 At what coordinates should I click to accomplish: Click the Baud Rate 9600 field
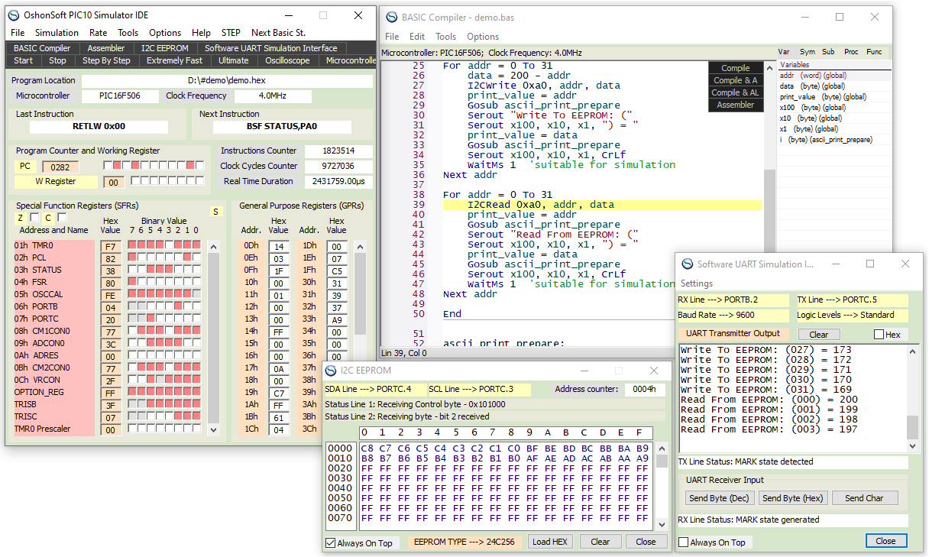(x=733, y=316)
